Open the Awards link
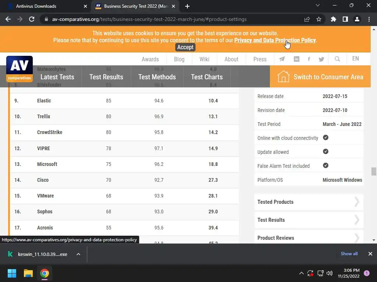Screen dimensions: 377x282 [150, 59]
